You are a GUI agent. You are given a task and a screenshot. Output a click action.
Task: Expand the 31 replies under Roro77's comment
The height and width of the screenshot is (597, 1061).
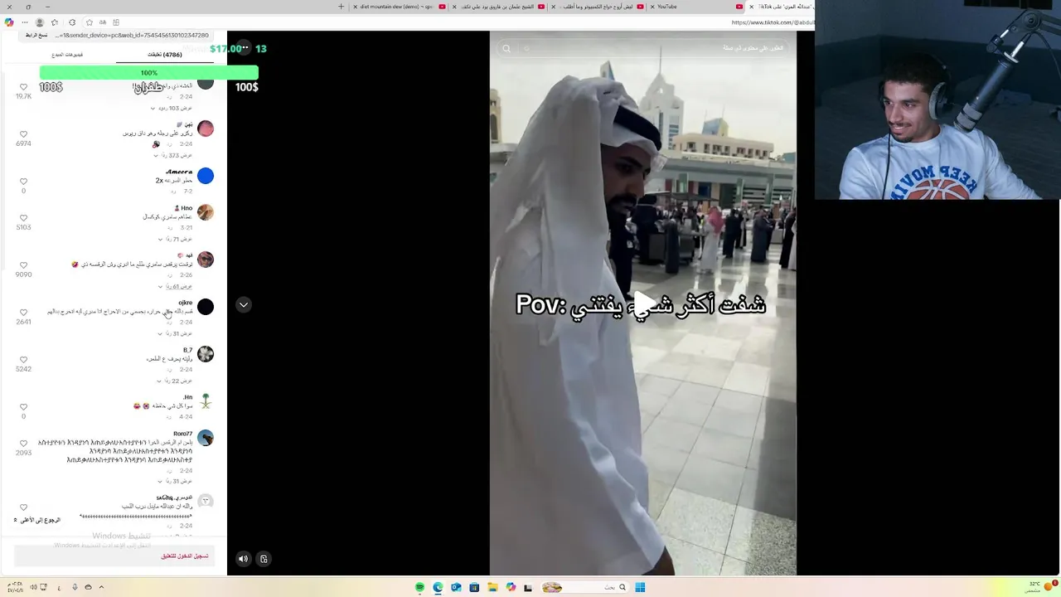175,481
